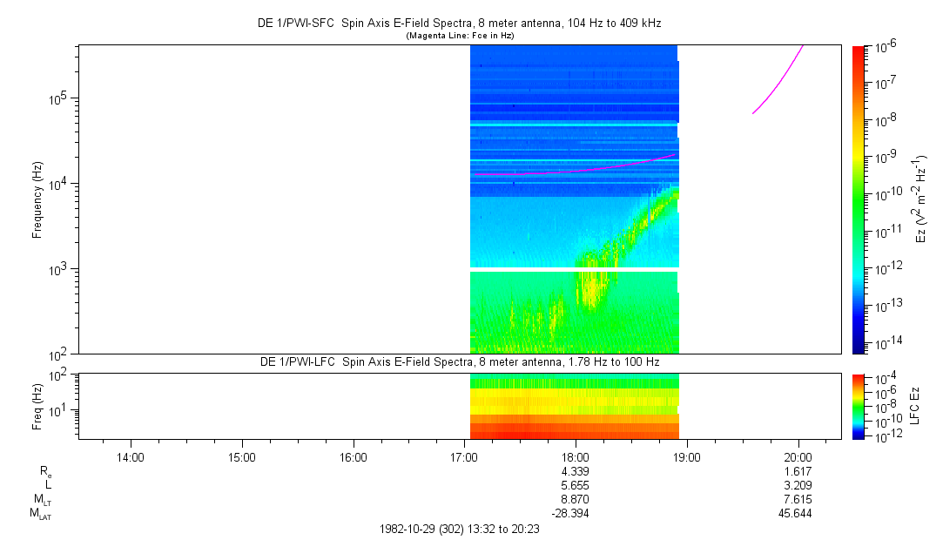Click the magenta Fce curve at upper right
This screenshot has height=540, width=943.
pos(778,84)
